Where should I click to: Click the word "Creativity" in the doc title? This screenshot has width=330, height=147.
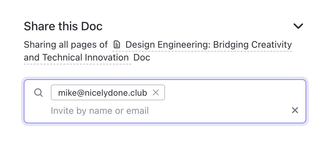tap(272, 44)
